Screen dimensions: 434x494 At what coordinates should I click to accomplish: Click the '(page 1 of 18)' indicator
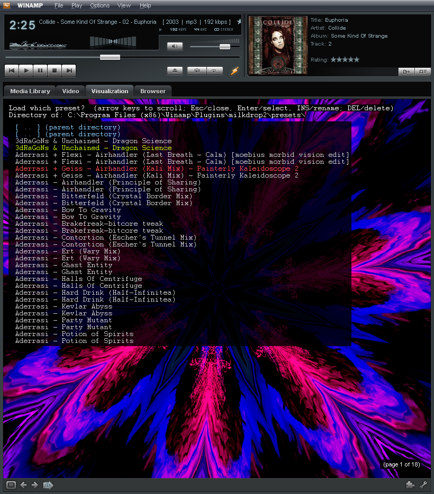(x=402, y=464)
